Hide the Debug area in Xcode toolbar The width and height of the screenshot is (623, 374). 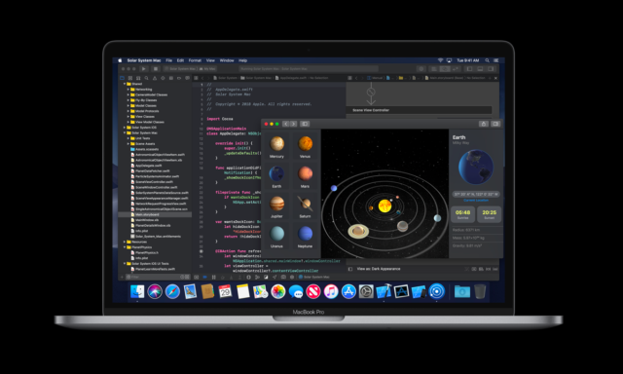pos(480,69)
